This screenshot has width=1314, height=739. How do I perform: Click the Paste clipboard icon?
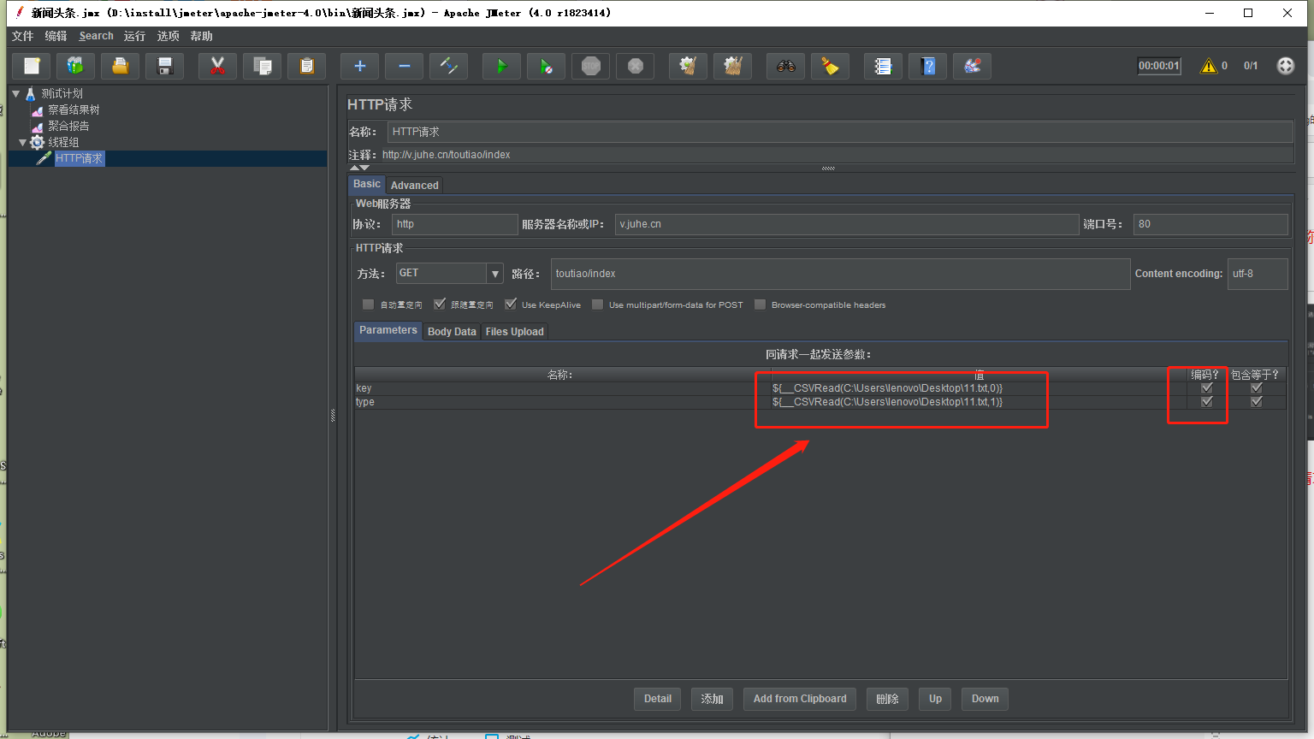(306, 66)
